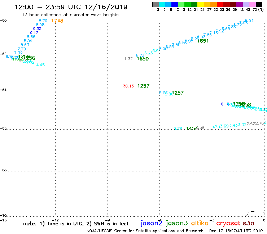Click the '12 hour collection' subtitle text
This screenshot has width=267, height=234.
click(x=70, y=15)
